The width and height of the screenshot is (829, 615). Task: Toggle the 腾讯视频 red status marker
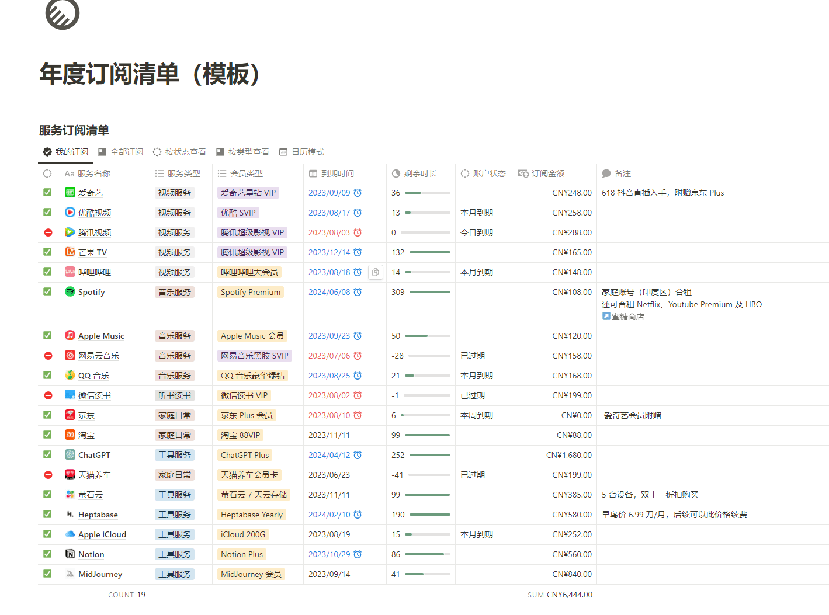tap(48, 232)
